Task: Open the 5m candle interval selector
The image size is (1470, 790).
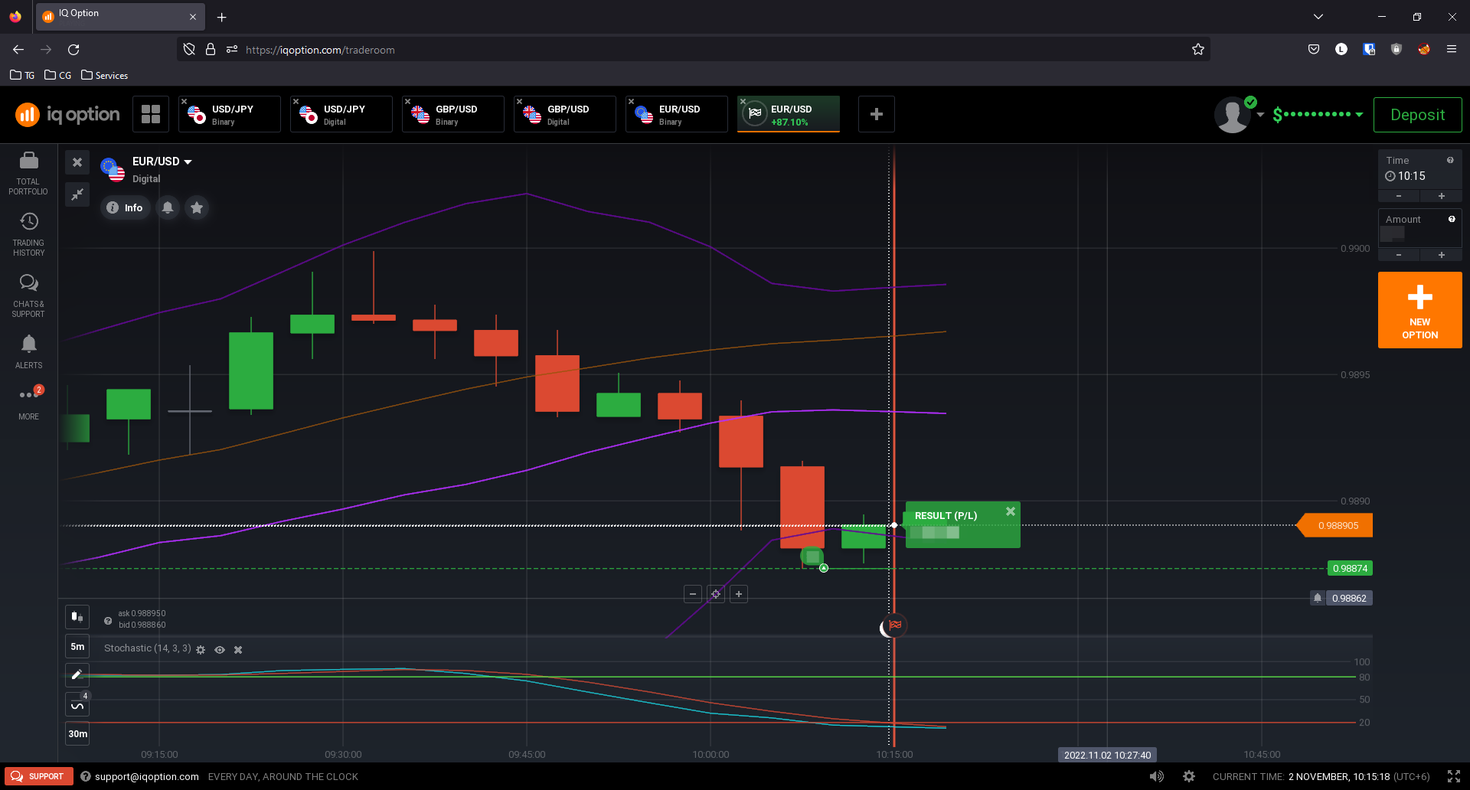Action: pyautogui.click(x=77, y=646)
